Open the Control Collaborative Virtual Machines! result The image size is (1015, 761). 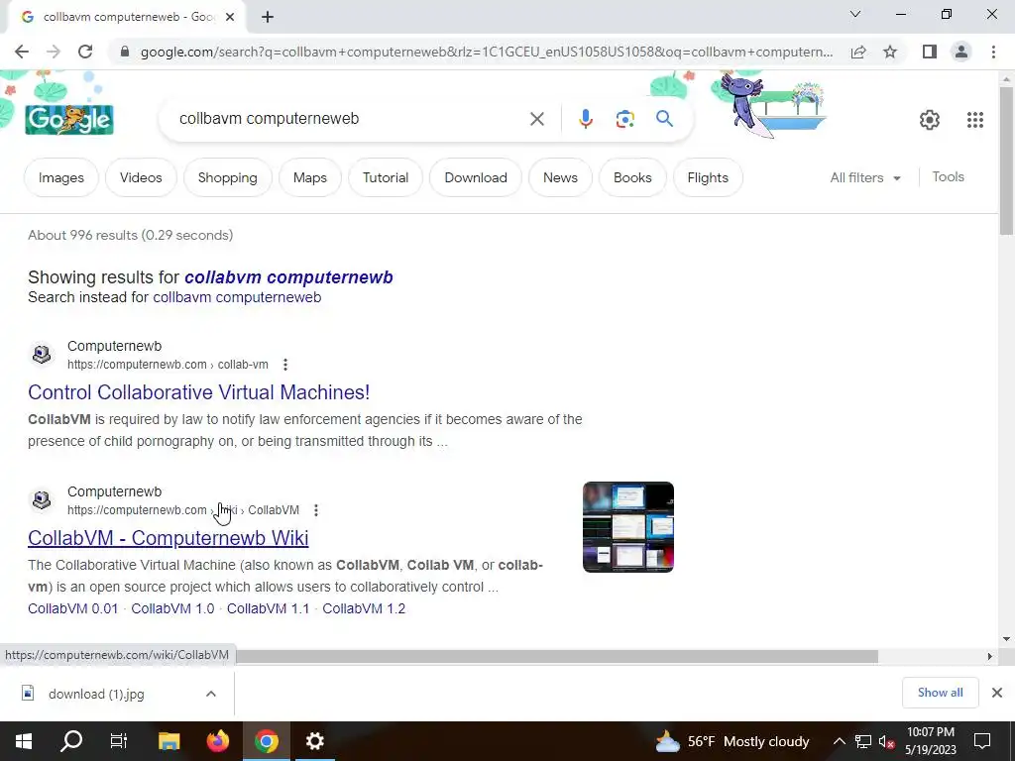point(198,392)
